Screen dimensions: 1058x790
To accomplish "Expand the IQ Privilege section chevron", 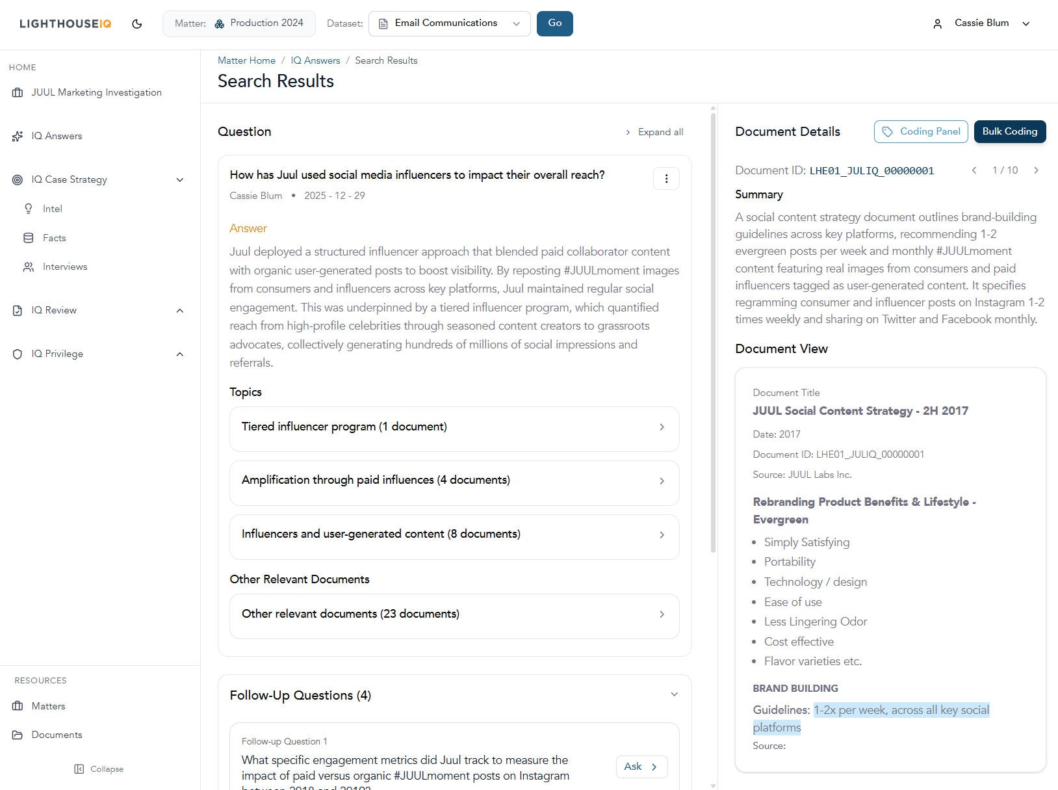I will coord(180,354).
